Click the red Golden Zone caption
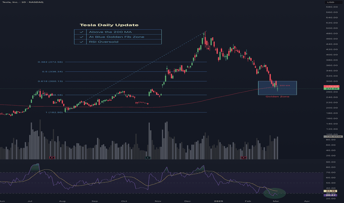Screen dimensions: 344x203 [277, 97]
